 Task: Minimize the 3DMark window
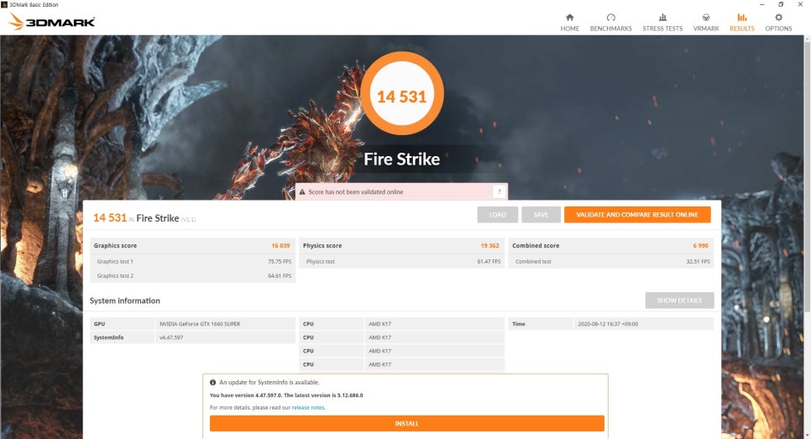[x=761, y=4]
